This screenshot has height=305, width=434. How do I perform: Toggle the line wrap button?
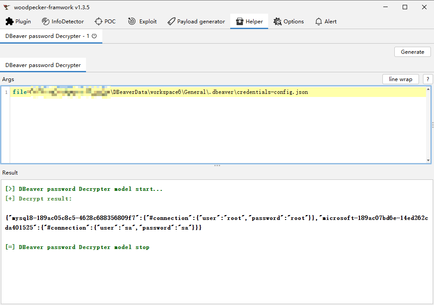pos(400,79)
